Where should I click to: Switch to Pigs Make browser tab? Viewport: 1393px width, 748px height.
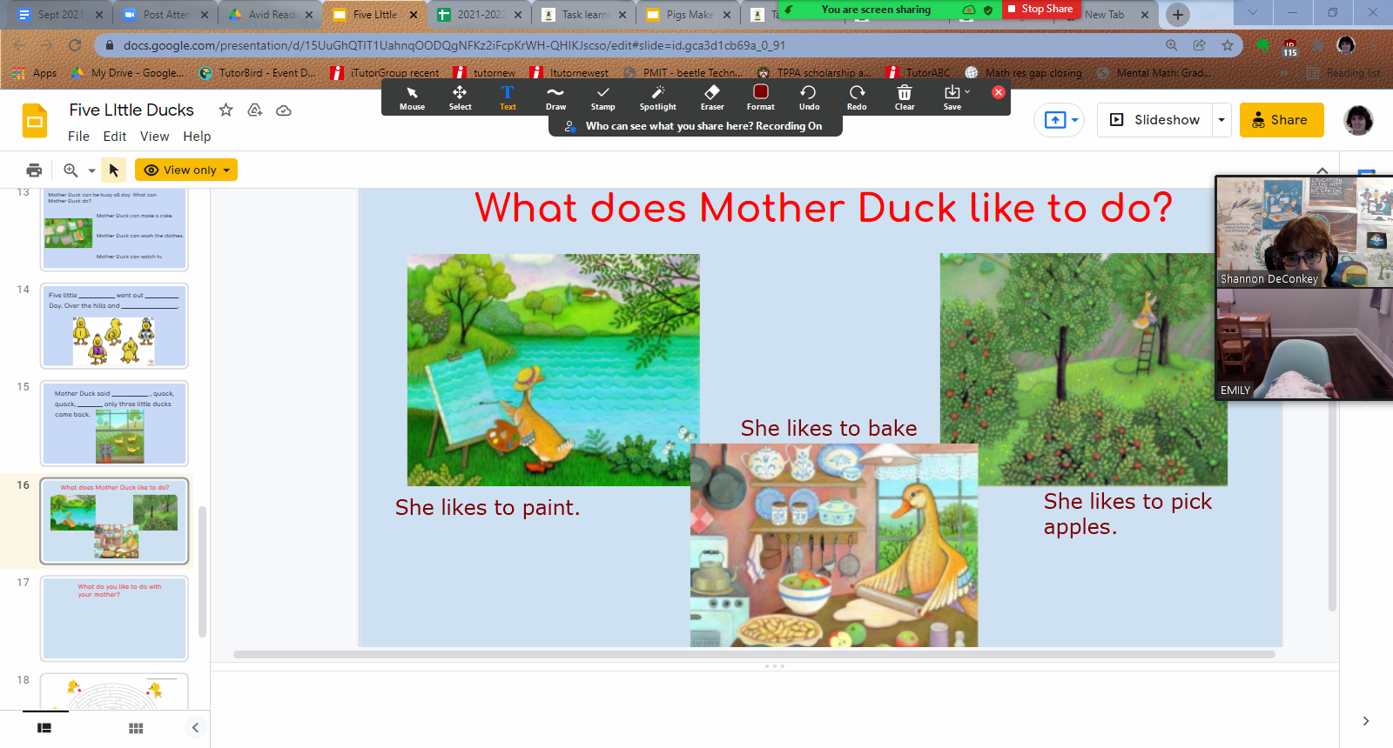click(689, 15)
